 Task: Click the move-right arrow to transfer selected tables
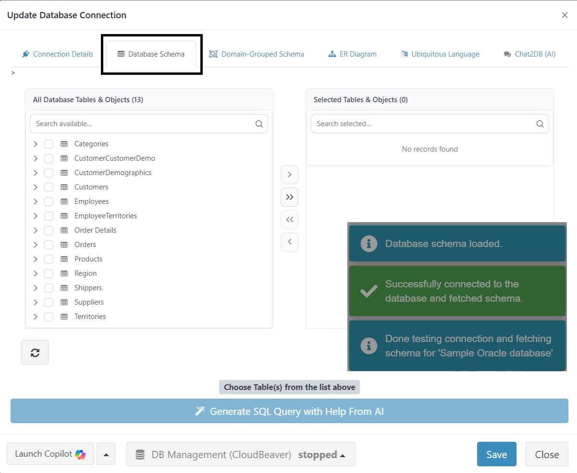[x=289, y=174]
